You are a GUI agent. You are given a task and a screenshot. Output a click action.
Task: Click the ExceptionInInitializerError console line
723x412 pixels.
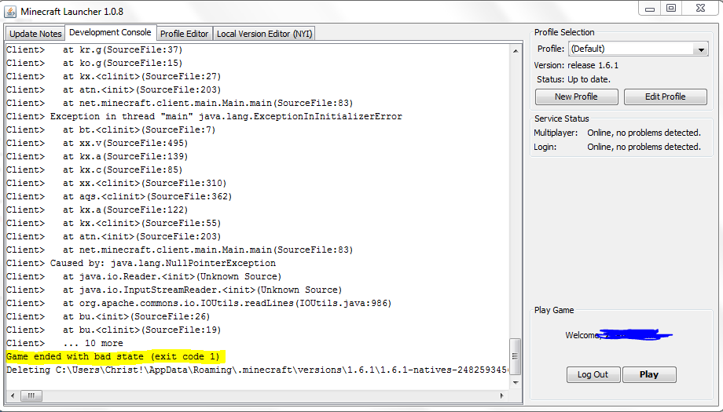[204, 116]
